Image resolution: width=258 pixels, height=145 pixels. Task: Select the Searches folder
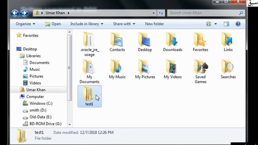coord(228,69)
